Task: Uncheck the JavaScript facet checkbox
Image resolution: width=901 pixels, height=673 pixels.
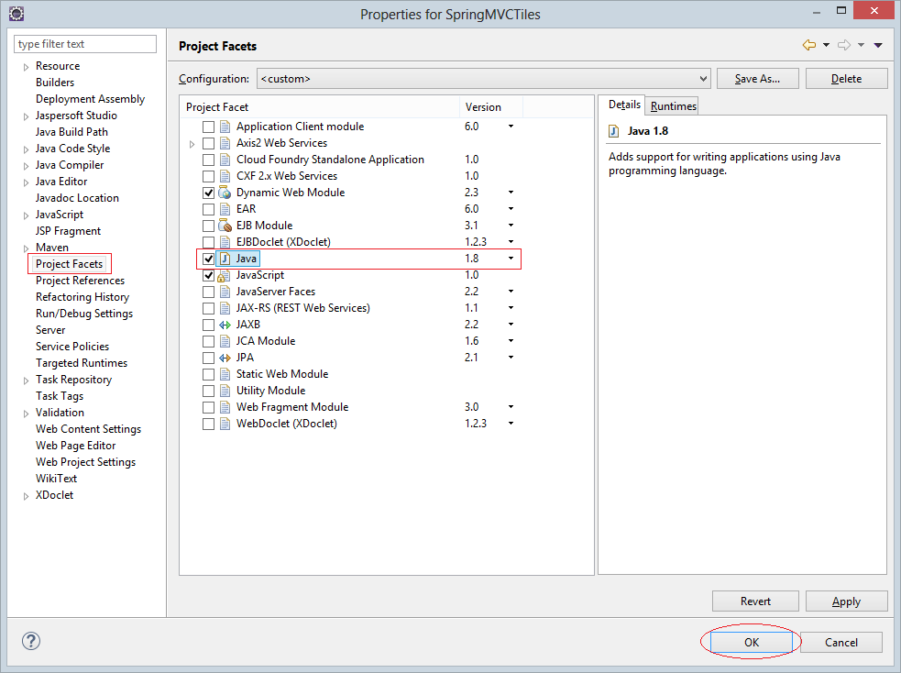Action: point(209,276)
